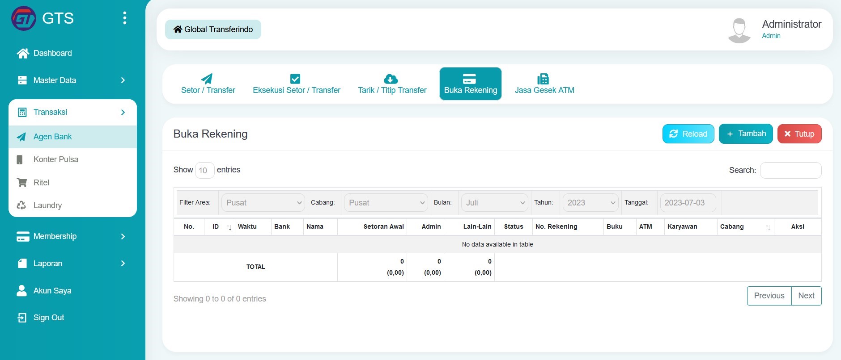Open Agen Bank menu item
The width and height of the screenshot is (841, 360).
point(72,137)
